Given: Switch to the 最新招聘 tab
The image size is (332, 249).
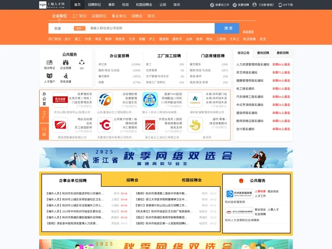Looking at the screenshot, I should (x=283, y=53).
